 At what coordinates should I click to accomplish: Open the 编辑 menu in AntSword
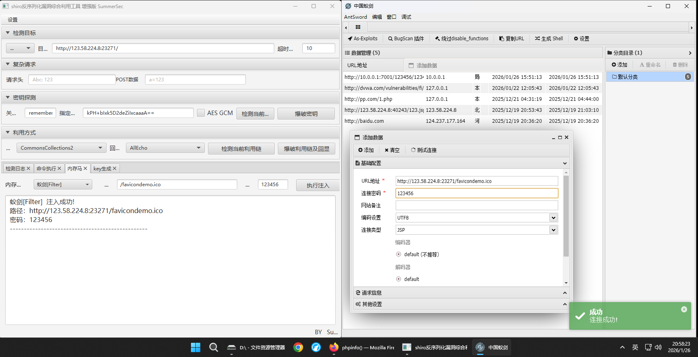point(377,17)
